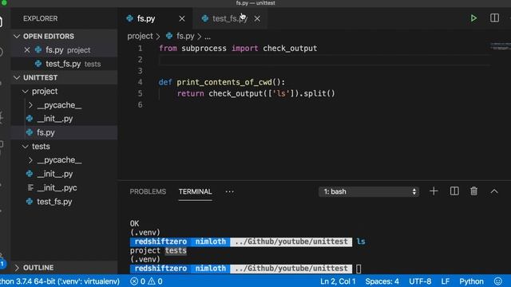This screenshot has height=287, width=511.
Task: Click Ln 2, Col 1 in status bar
Action: 338,281
